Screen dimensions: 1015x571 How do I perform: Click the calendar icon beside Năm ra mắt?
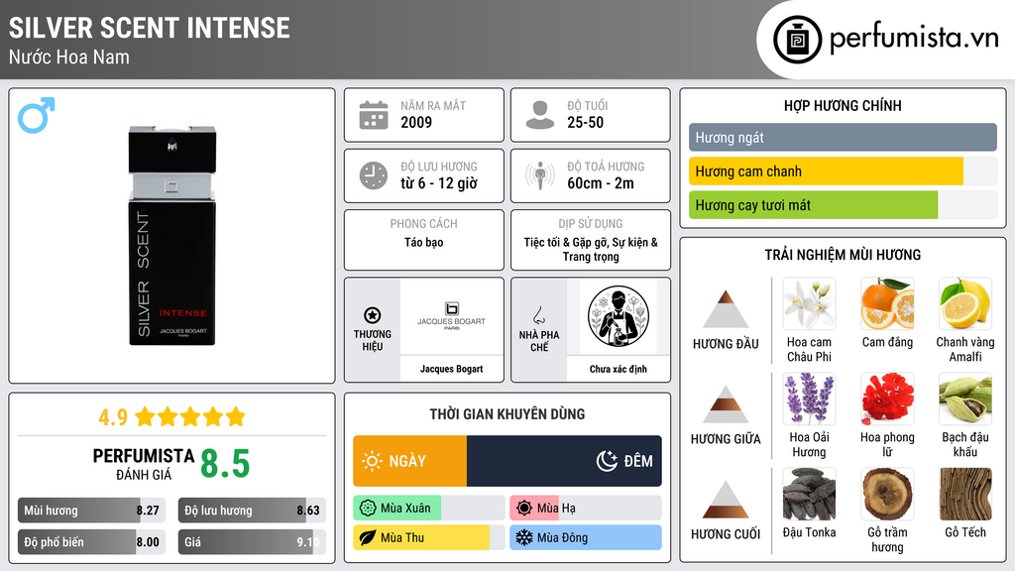click(x=374, y=115)
